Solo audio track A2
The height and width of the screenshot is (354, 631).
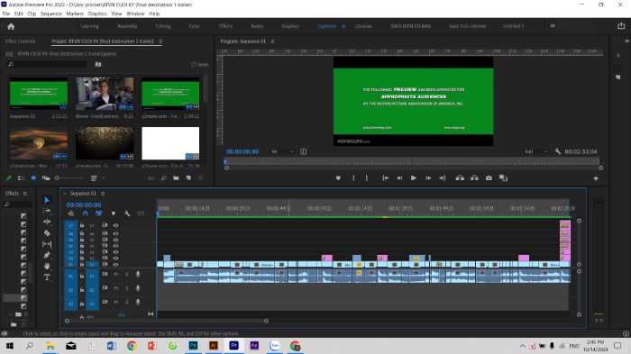(x=127, y=288)
